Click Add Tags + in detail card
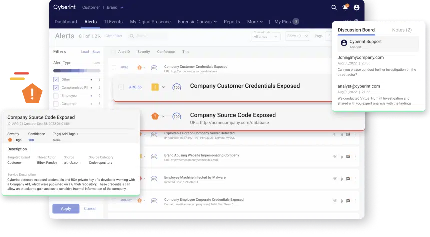 [x=69, y=134]
